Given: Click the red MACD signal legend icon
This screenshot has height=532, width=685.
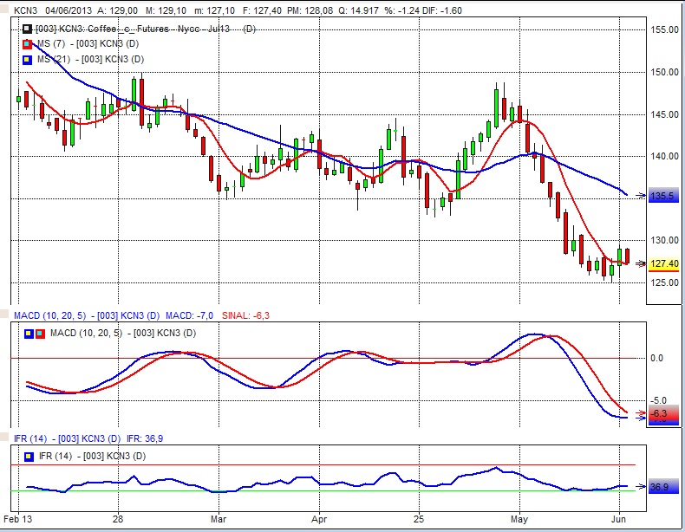Looking at the screenshot, I should click(40, 334).
